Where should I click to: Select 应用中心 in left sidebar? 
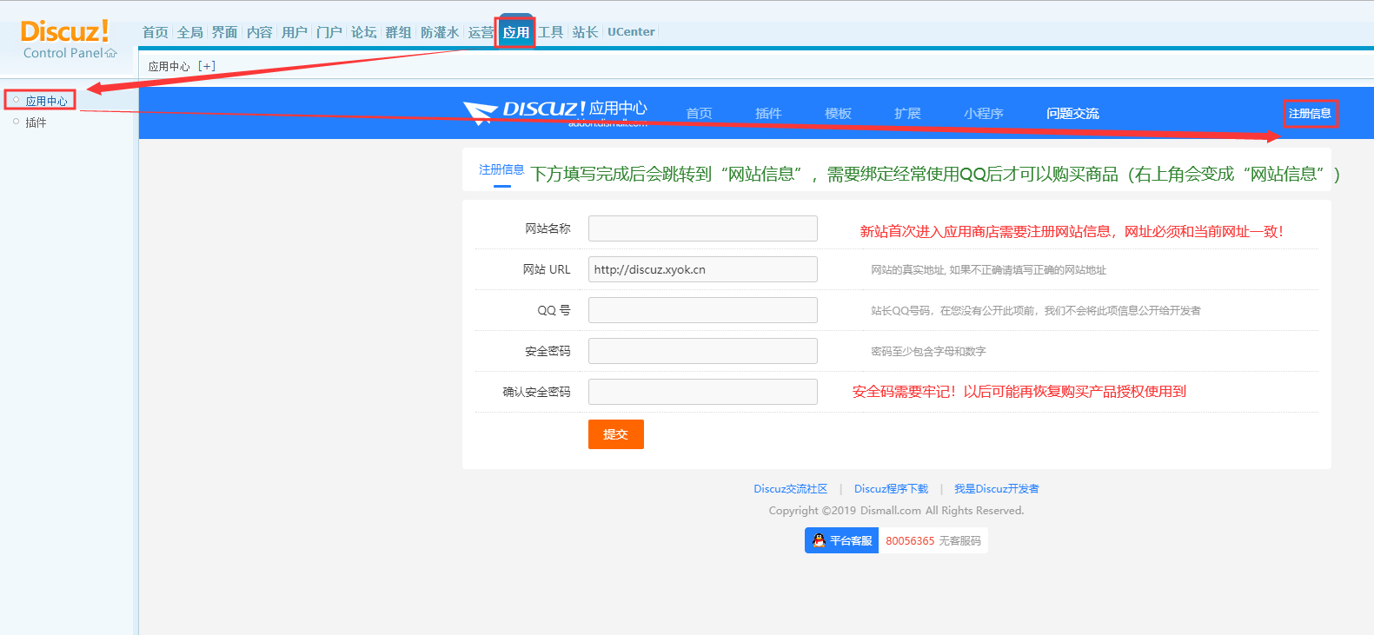pyautogui.click(x=46, y=101)
